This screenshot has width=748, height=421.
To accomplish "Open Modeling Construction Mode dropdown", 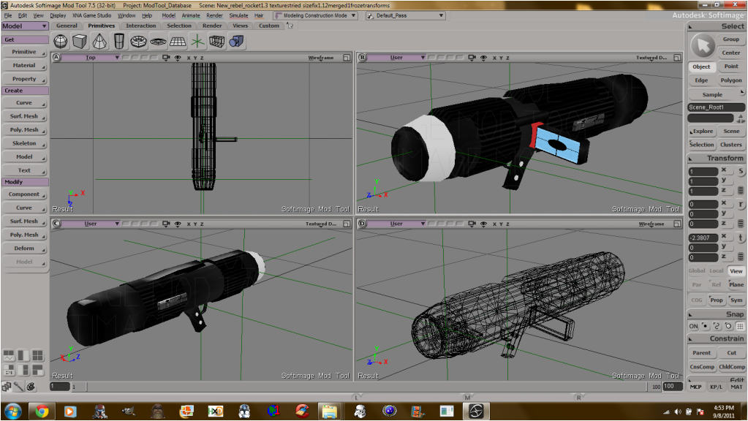I will tap(316, 16).
